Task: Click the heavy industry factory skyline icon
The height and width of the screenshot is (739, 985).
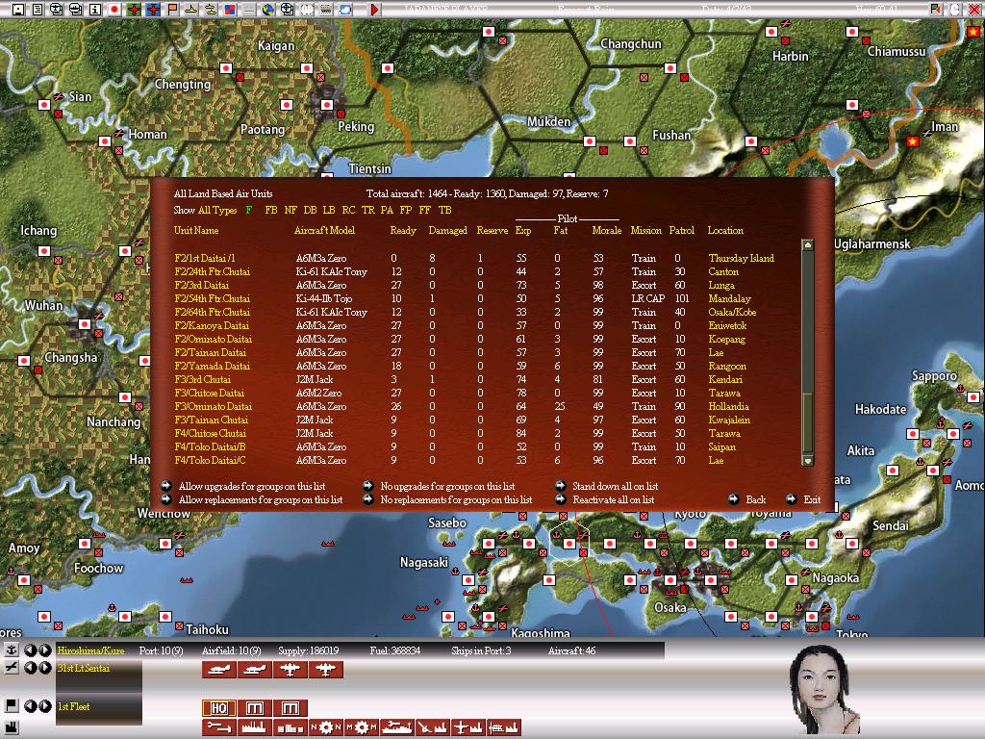Action: (x=254, y=727)
